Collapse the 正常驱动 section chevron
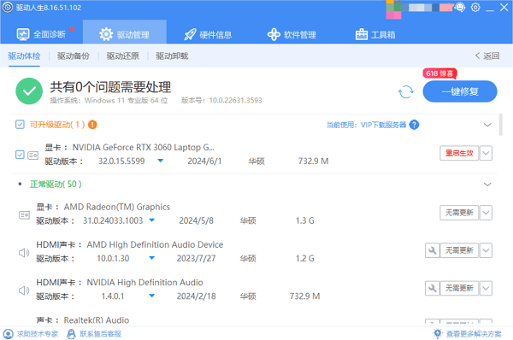The image size is (513, 340). coord(487,185)
